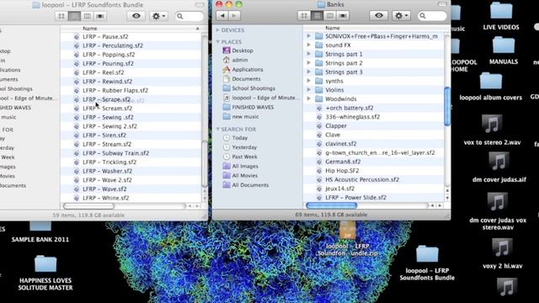
Task: Switch Banks window to column view
Action: click(329, 16)
